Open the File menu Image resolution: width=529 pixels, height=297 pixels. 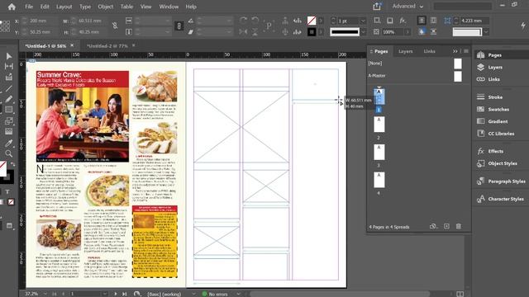(x=29, y=7)
